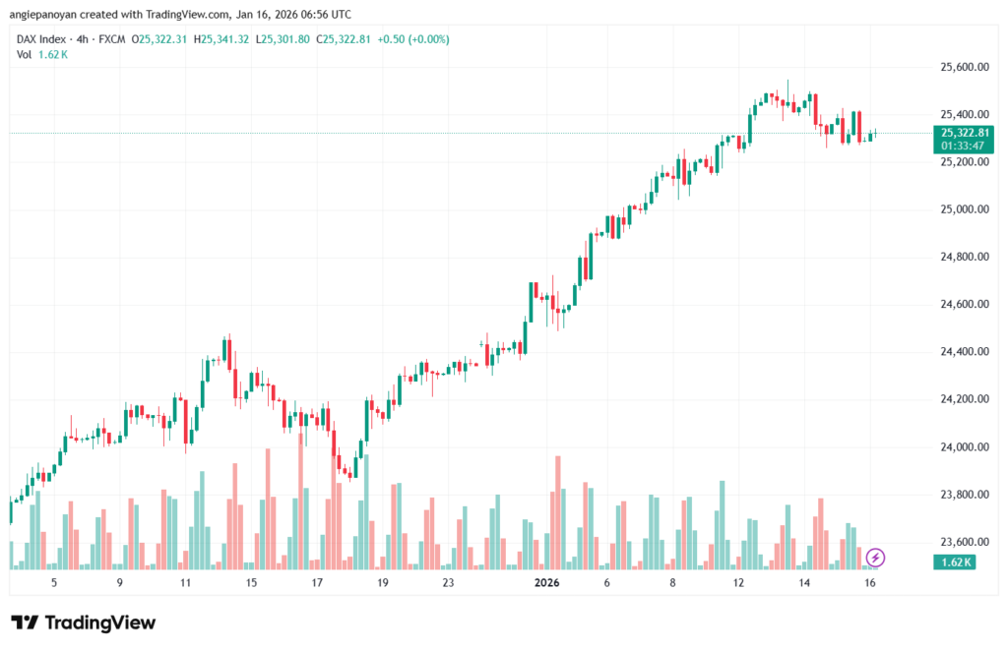The image size is (1008, 650).
Task: Select the 23 date marker on time axis
Action: click(x=448, y=583)
